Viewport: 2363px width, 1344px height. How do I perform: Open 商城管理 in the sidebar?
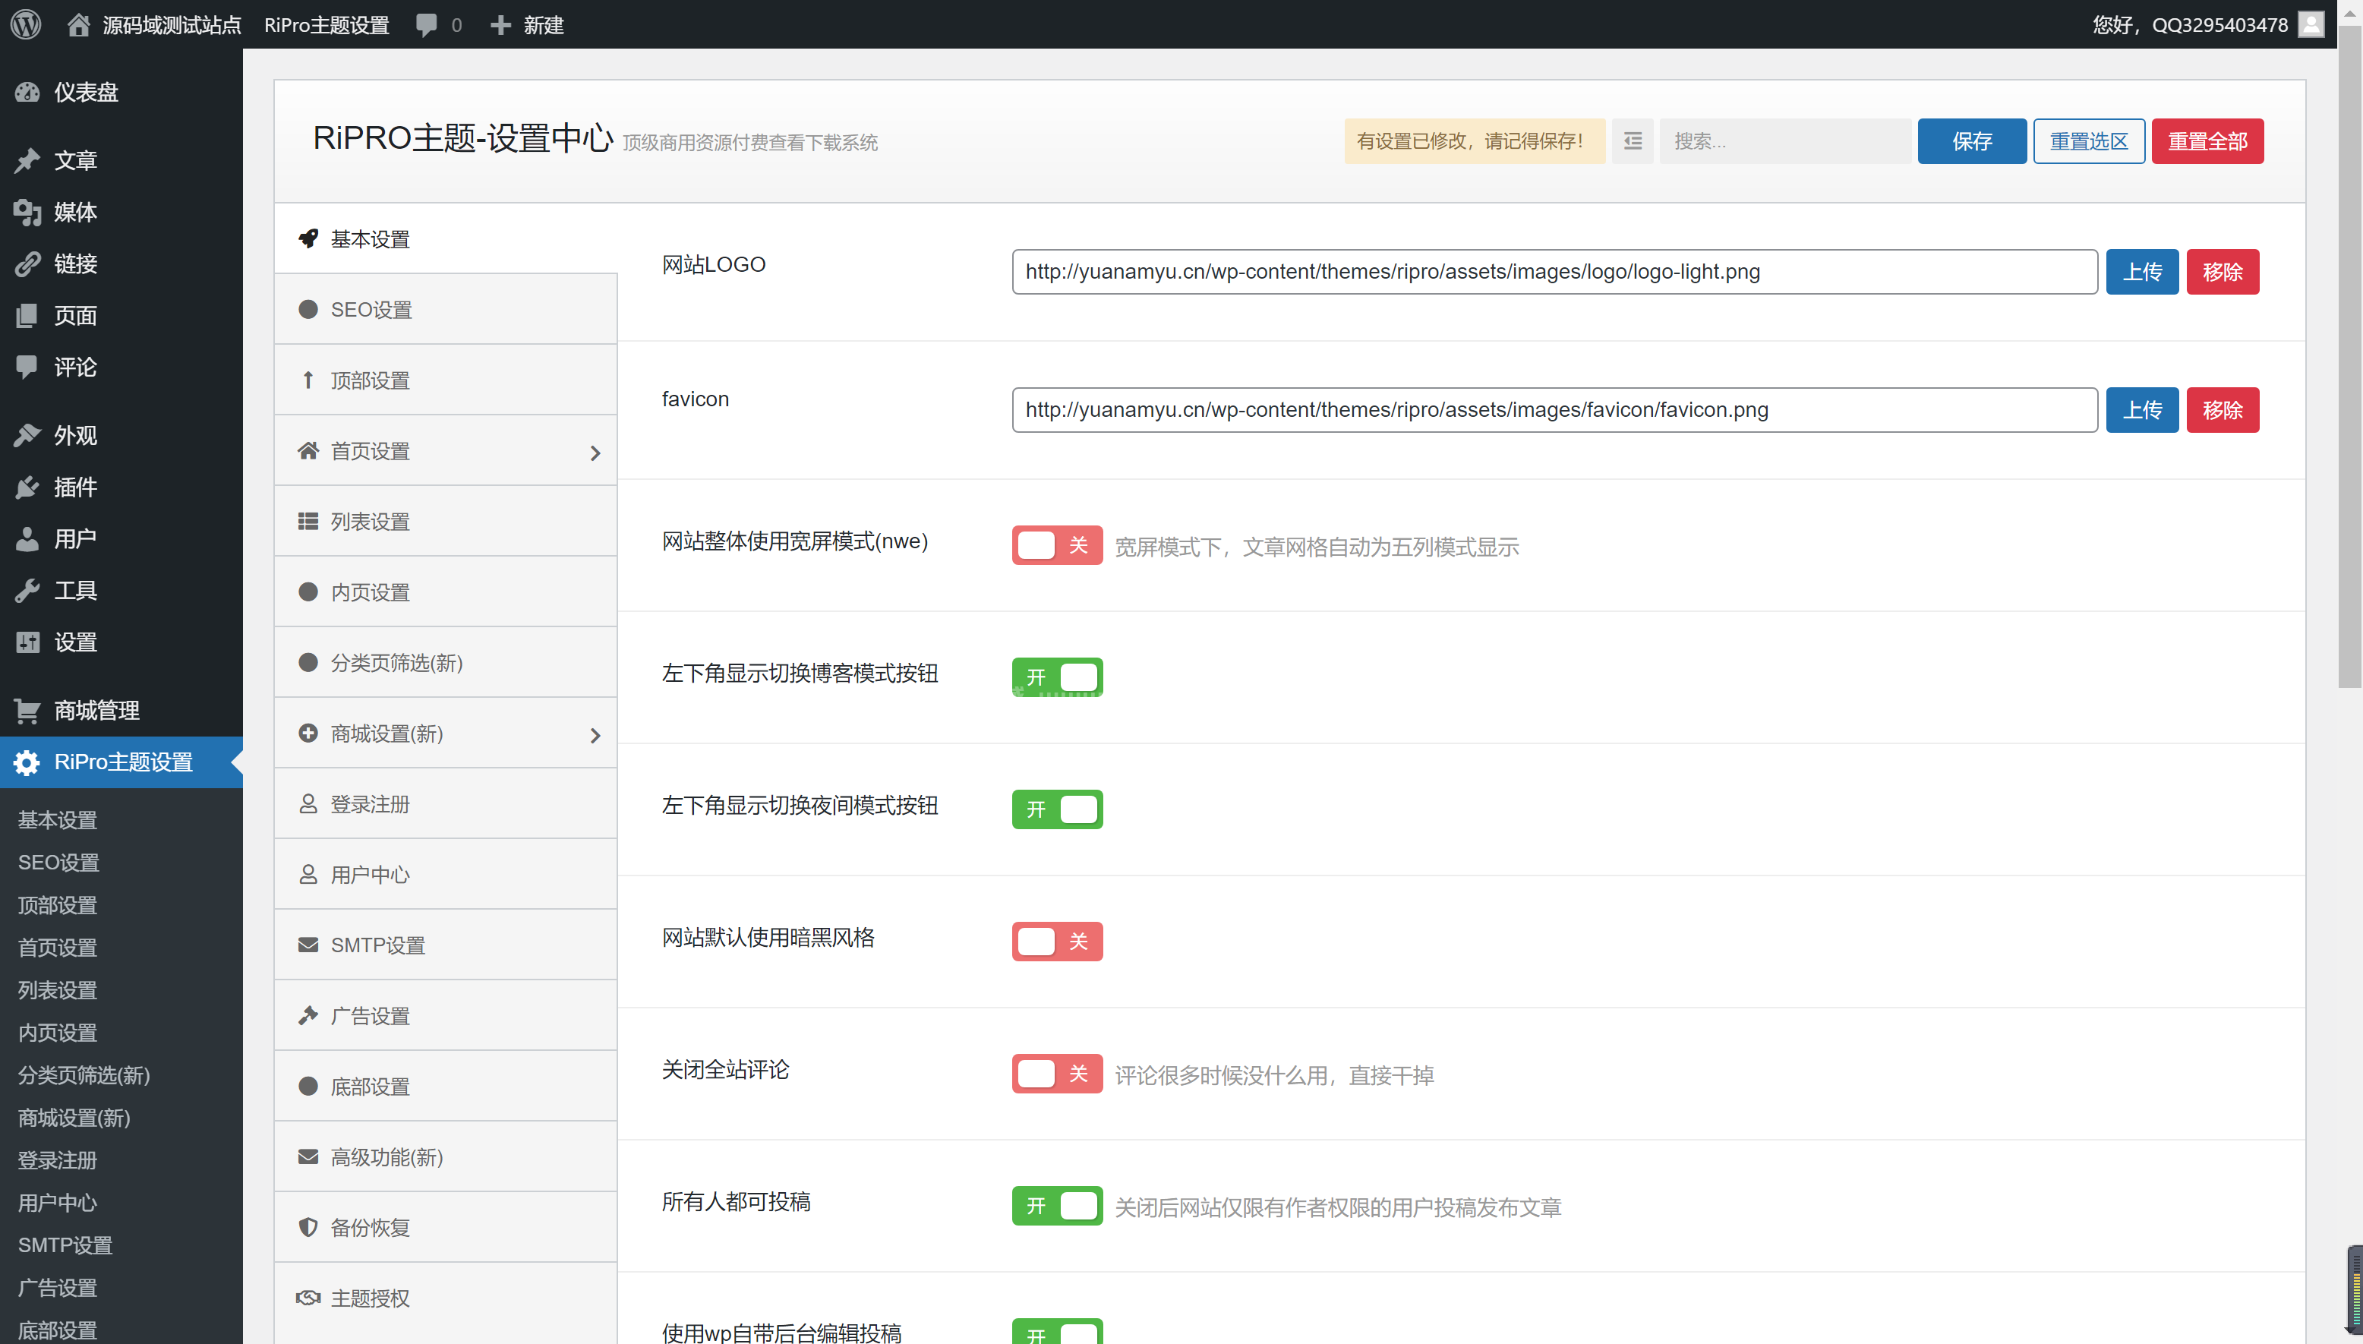95,710
